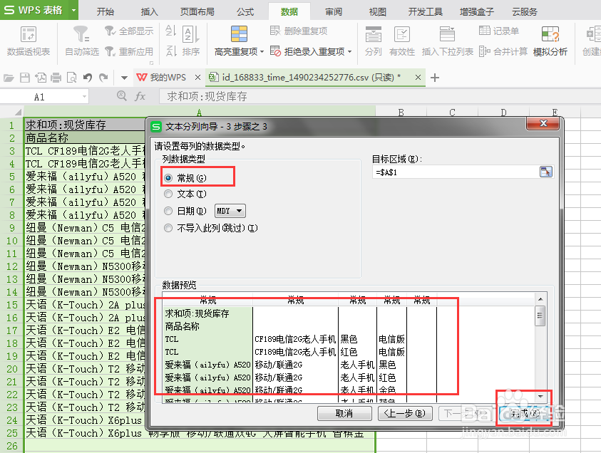601x453 pixels.
Task: Open the 视图 ribbon tab
Action: (x=378, y=12)
